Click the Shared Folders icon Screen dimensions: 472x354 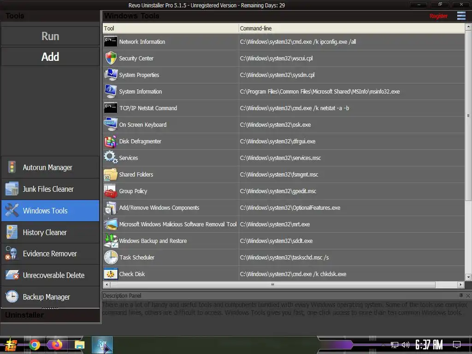(x=111, y=174)
